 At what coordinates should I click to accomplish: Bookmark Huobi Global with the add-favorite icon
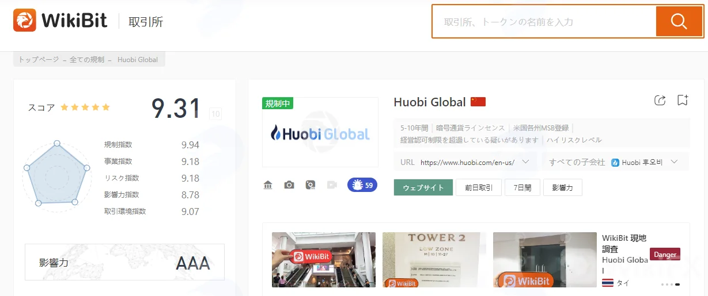(x=683, y=100)
